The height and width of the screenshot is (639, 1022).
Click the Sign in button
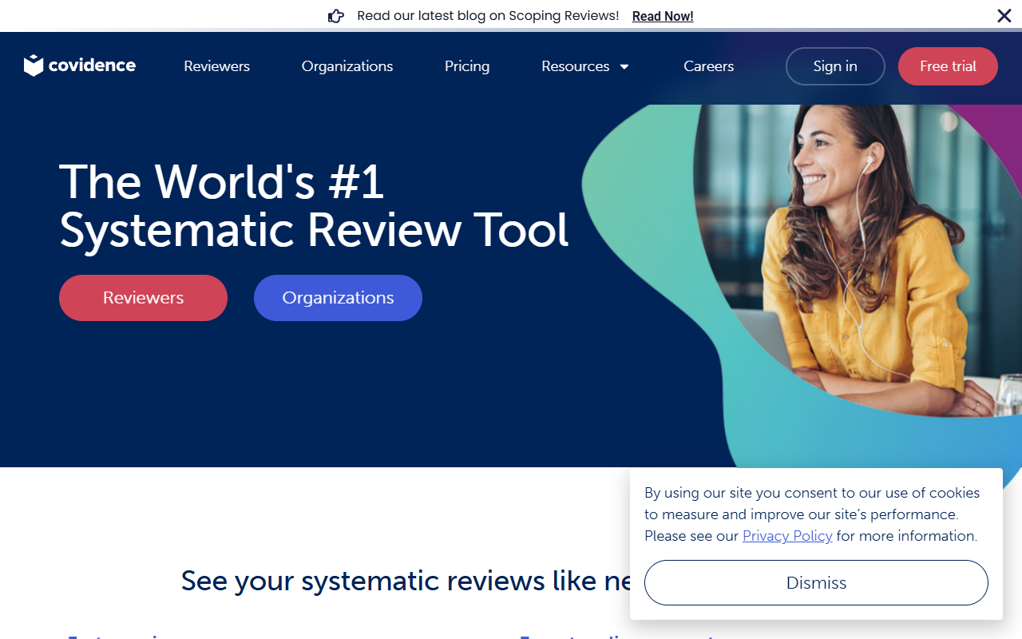point(835,66)
